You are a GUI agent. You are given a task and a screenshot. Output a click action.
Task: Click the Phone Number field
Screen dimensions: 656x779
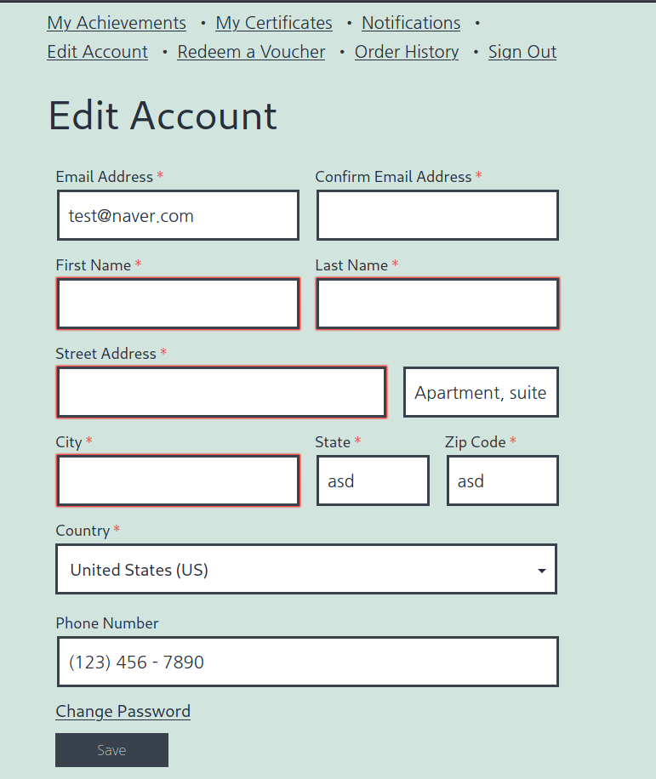coord(308,662)
